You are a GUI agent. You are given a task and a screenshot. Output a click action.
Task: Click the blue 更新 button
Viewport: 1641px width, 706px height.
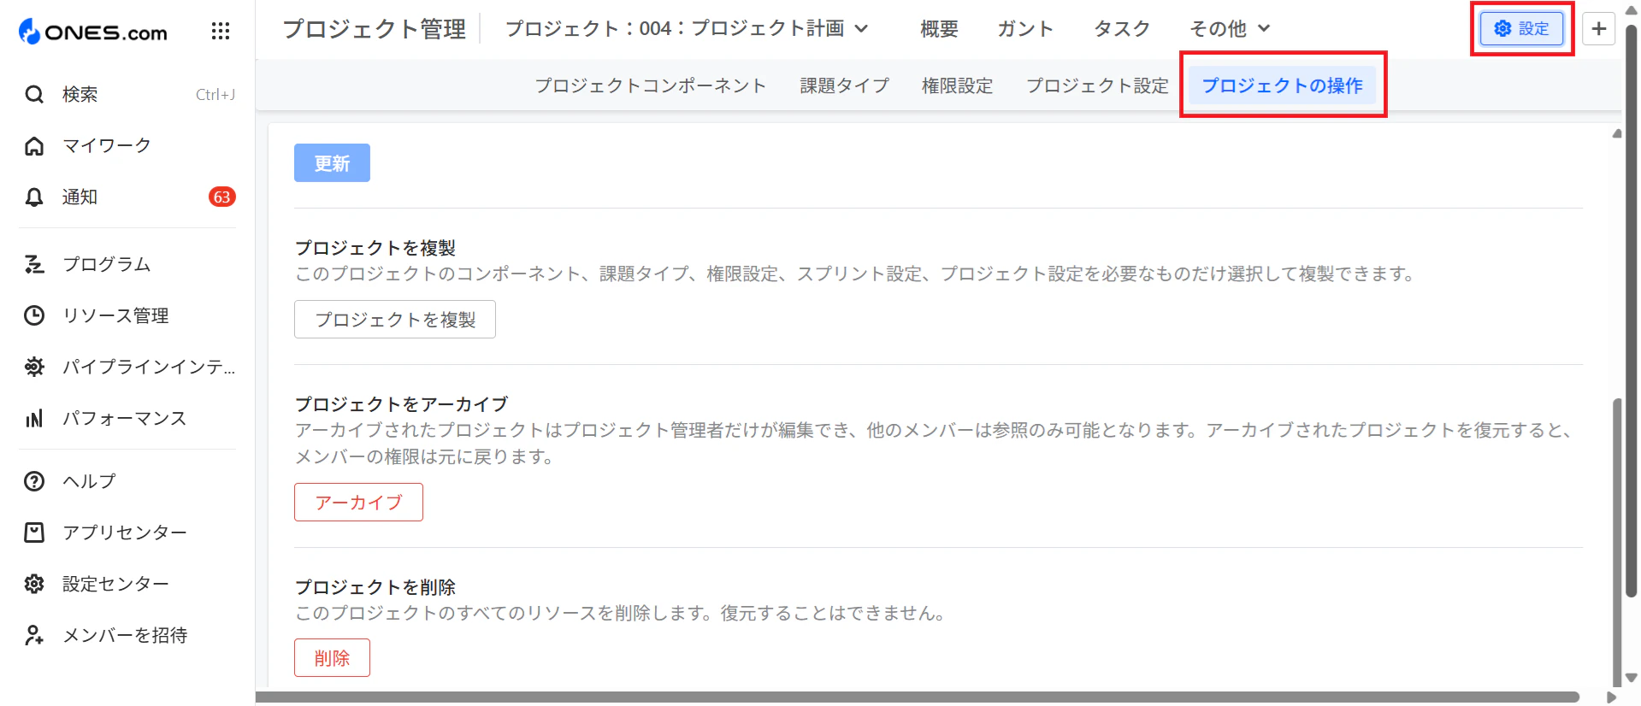tap(332, 162)
